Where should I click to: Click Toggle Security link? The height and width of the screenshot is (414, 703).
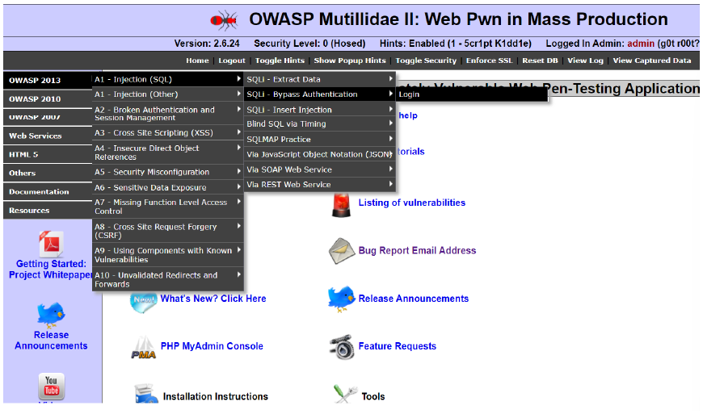(x=426, y=61)
